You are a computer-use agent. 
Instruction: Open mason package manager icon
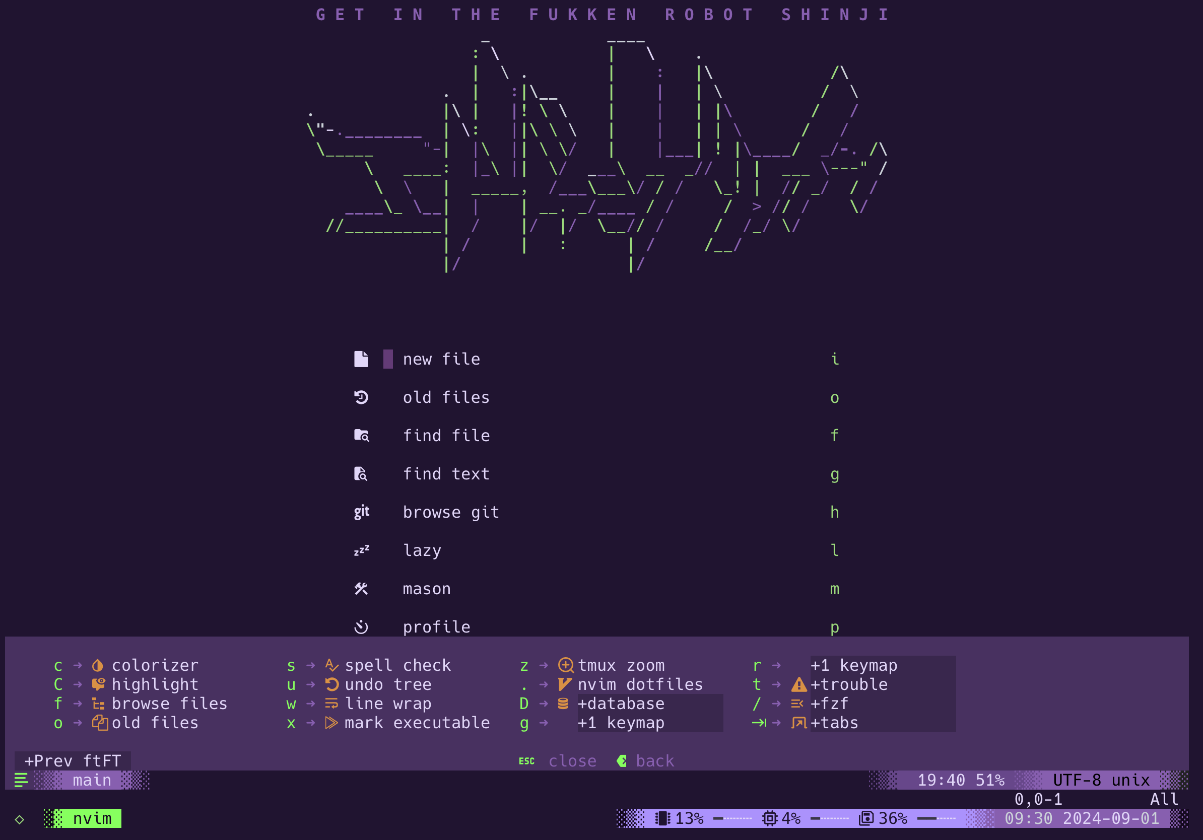click(x=359, y=588)
